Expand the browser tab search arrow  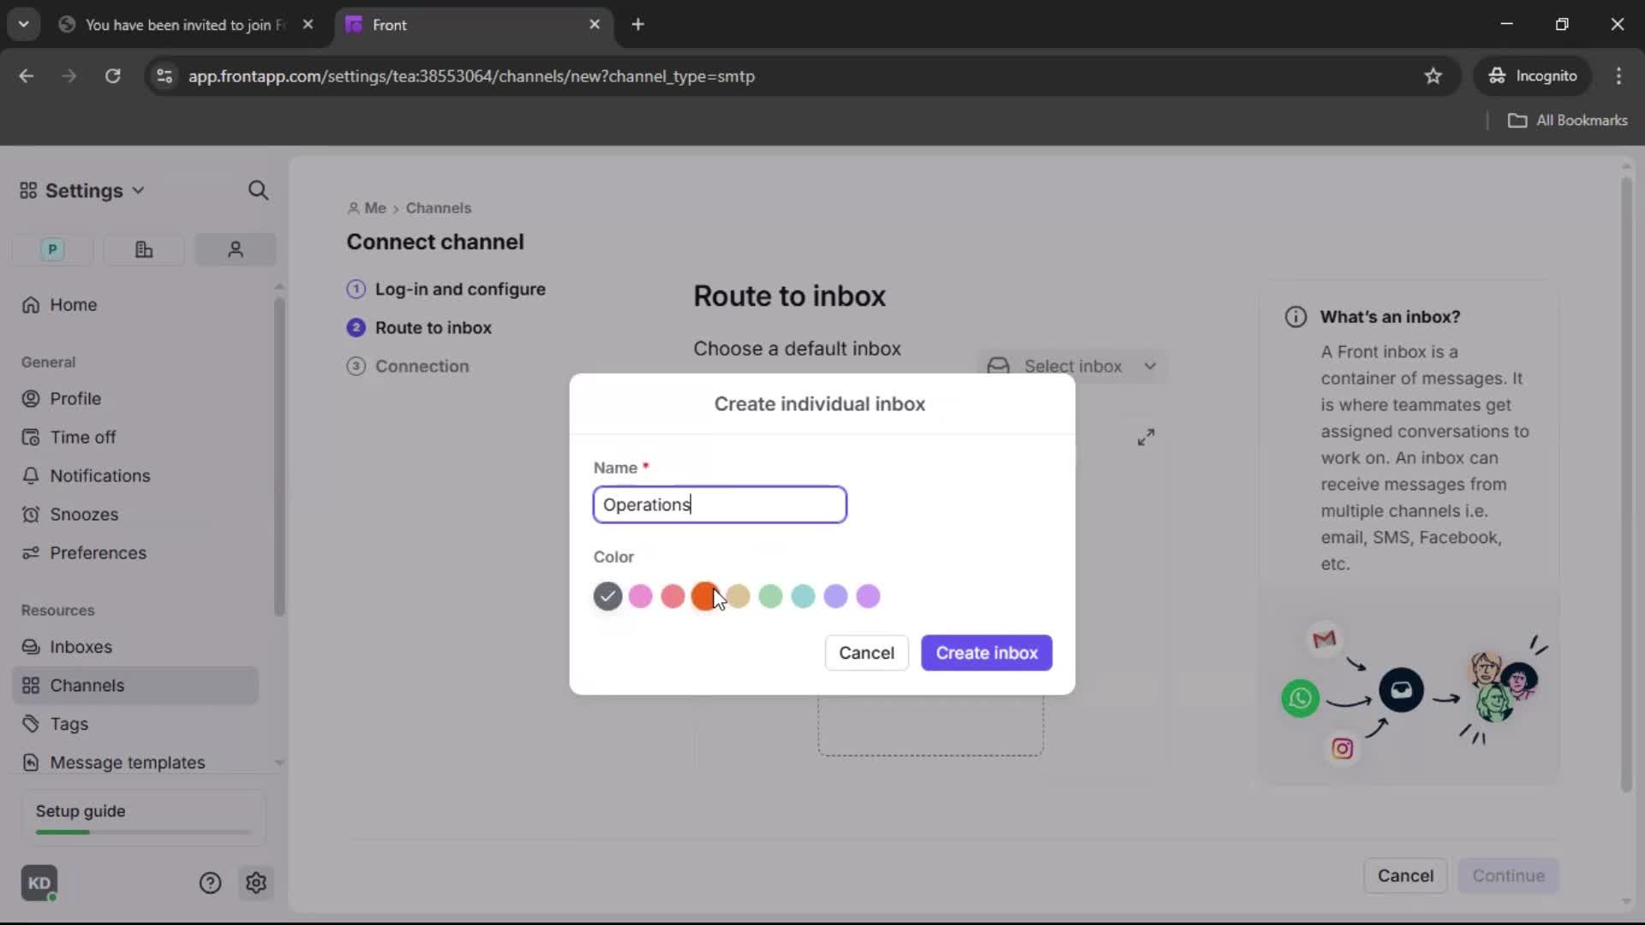[23, 24]
